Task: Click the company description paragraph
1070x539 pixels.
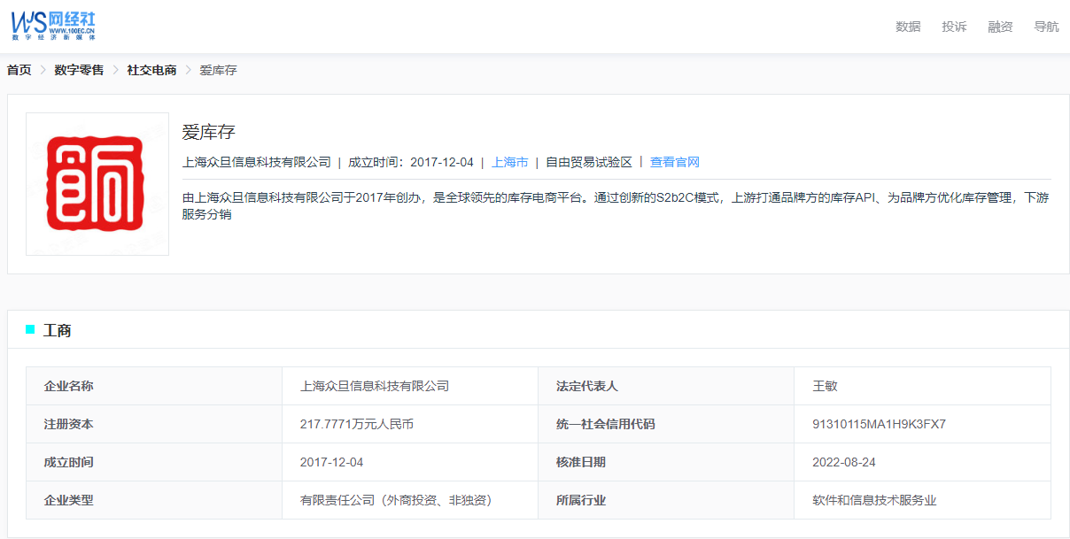Action: [616, 205]
